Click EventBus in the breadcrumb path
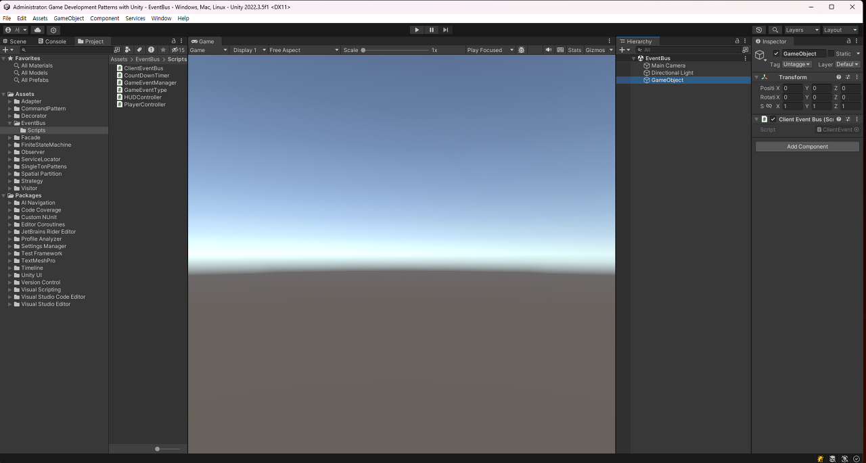This screenshot has width=866, height=463. tap(147, 59)
